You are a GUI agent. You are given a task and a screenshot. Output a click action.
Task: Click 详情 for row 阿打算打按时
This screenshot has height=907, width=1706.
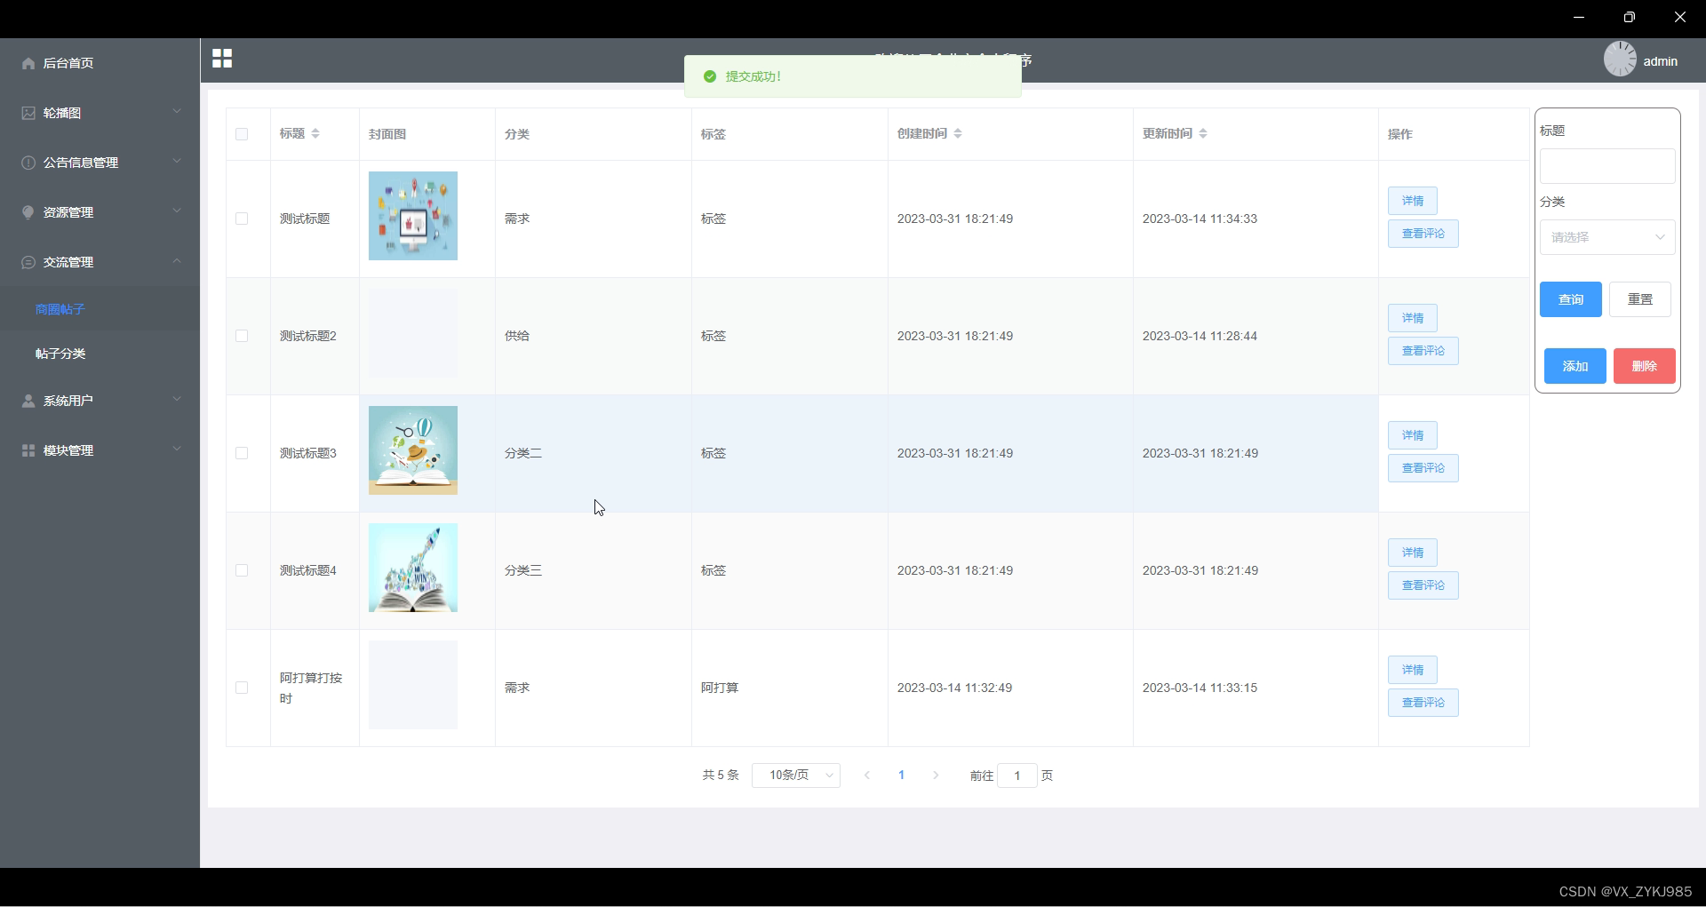[1413, 670]
